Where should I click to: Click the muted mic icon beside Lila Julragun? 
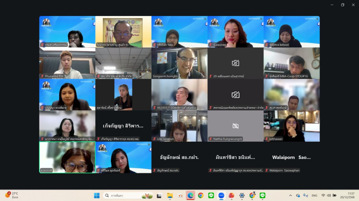[154, 139]
